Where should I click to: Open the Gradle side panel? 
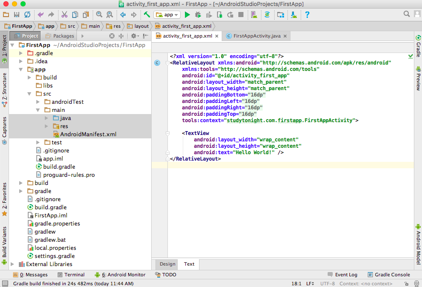coord(418,46)
